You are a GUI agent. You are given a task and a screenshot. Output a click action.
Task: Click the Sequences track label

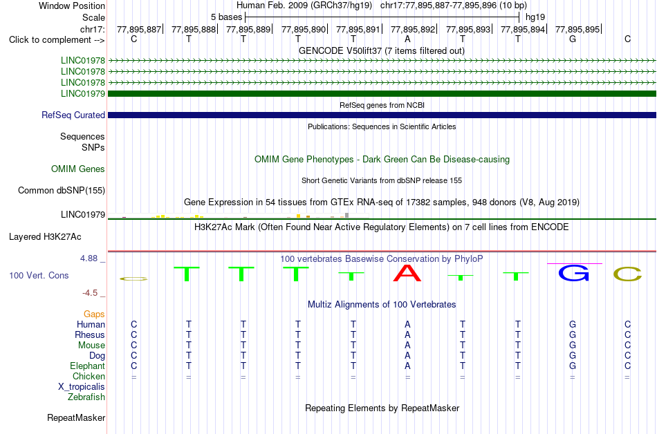point(82,136)
